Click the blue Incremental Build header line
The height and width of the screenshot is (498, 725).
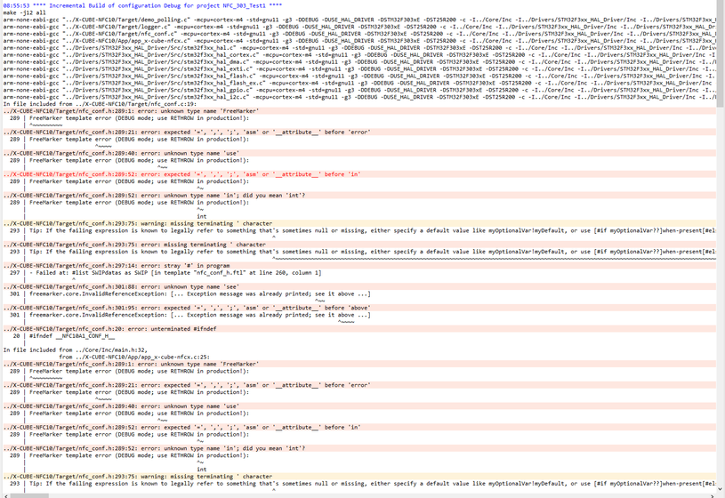[x=142, y=5]
